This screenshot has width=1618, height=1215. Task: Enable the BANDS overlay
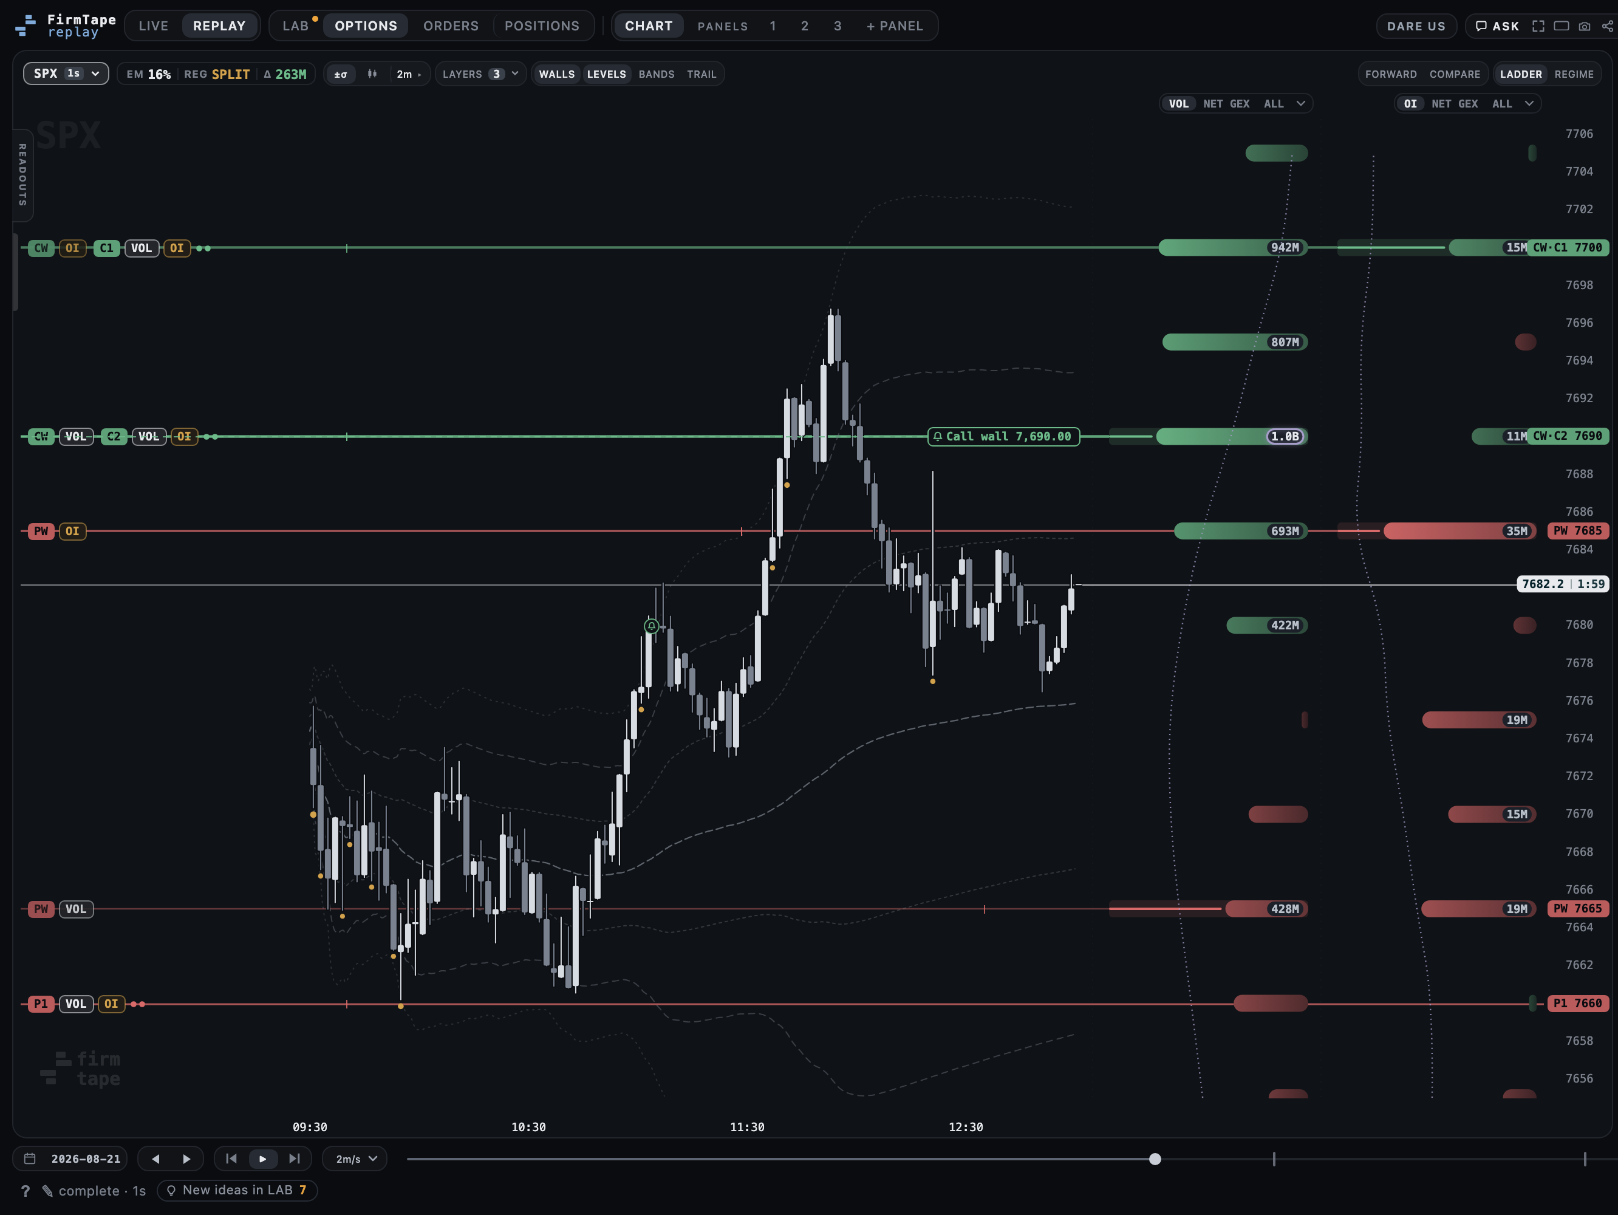click(656, 74)
